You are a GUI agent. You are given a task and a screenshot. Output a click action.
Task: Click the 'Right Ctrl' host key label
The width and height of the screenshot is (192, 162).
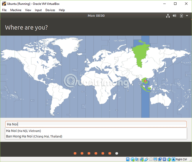[181, 159]
